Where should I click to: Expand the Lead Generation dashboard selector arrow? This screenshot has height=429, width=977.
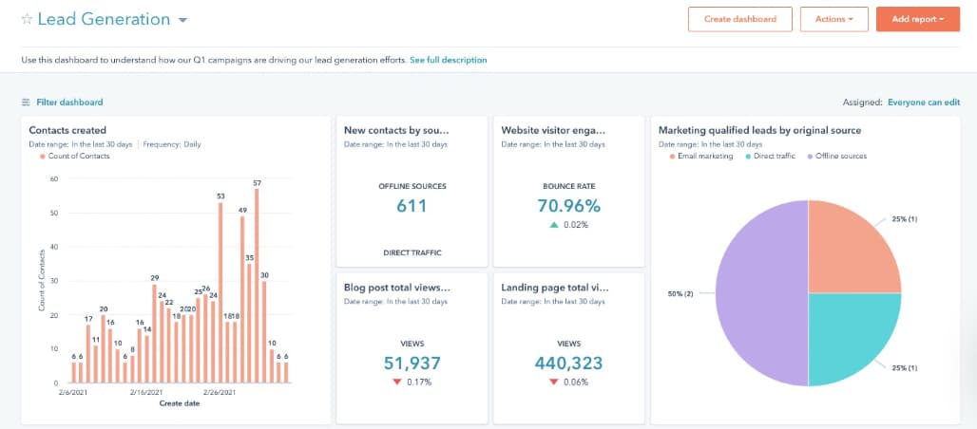coord(182,20)
